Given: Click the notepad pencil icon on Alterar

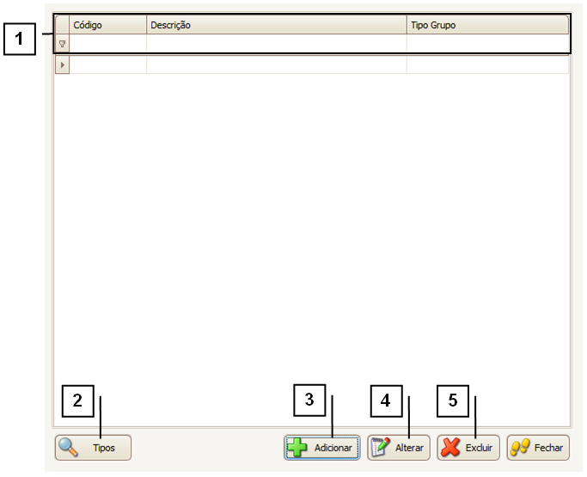Looking at the screenshot, I should point(381,448).
